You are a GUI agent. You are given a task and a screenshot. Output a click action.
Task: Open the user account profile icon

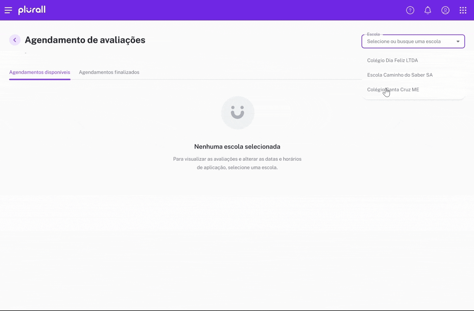click(x=445, y=10)
